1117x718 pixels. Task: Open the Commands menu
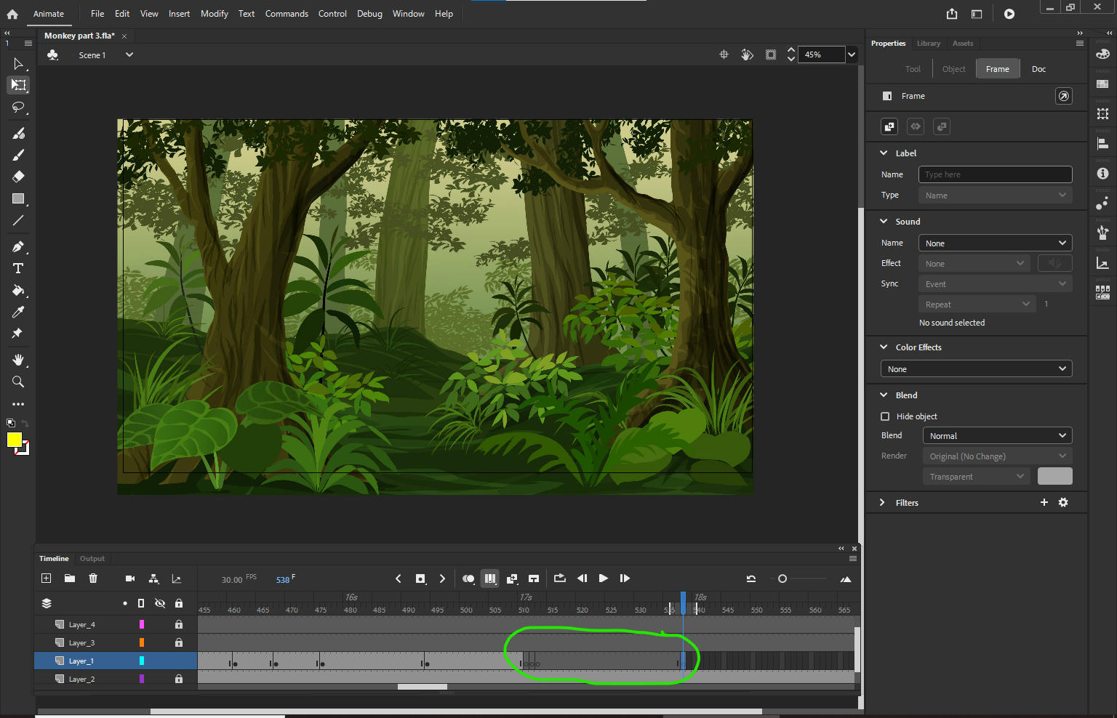pos(287,13)
